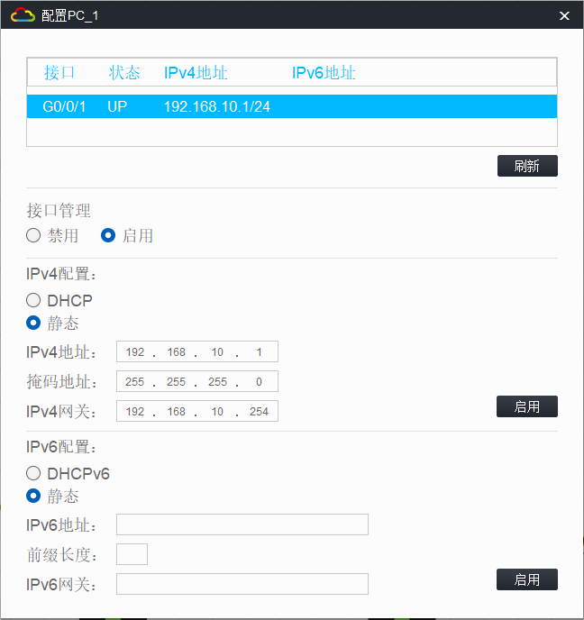
Task: Select the G0/0/1 interface row
Action: pos(291,106)
